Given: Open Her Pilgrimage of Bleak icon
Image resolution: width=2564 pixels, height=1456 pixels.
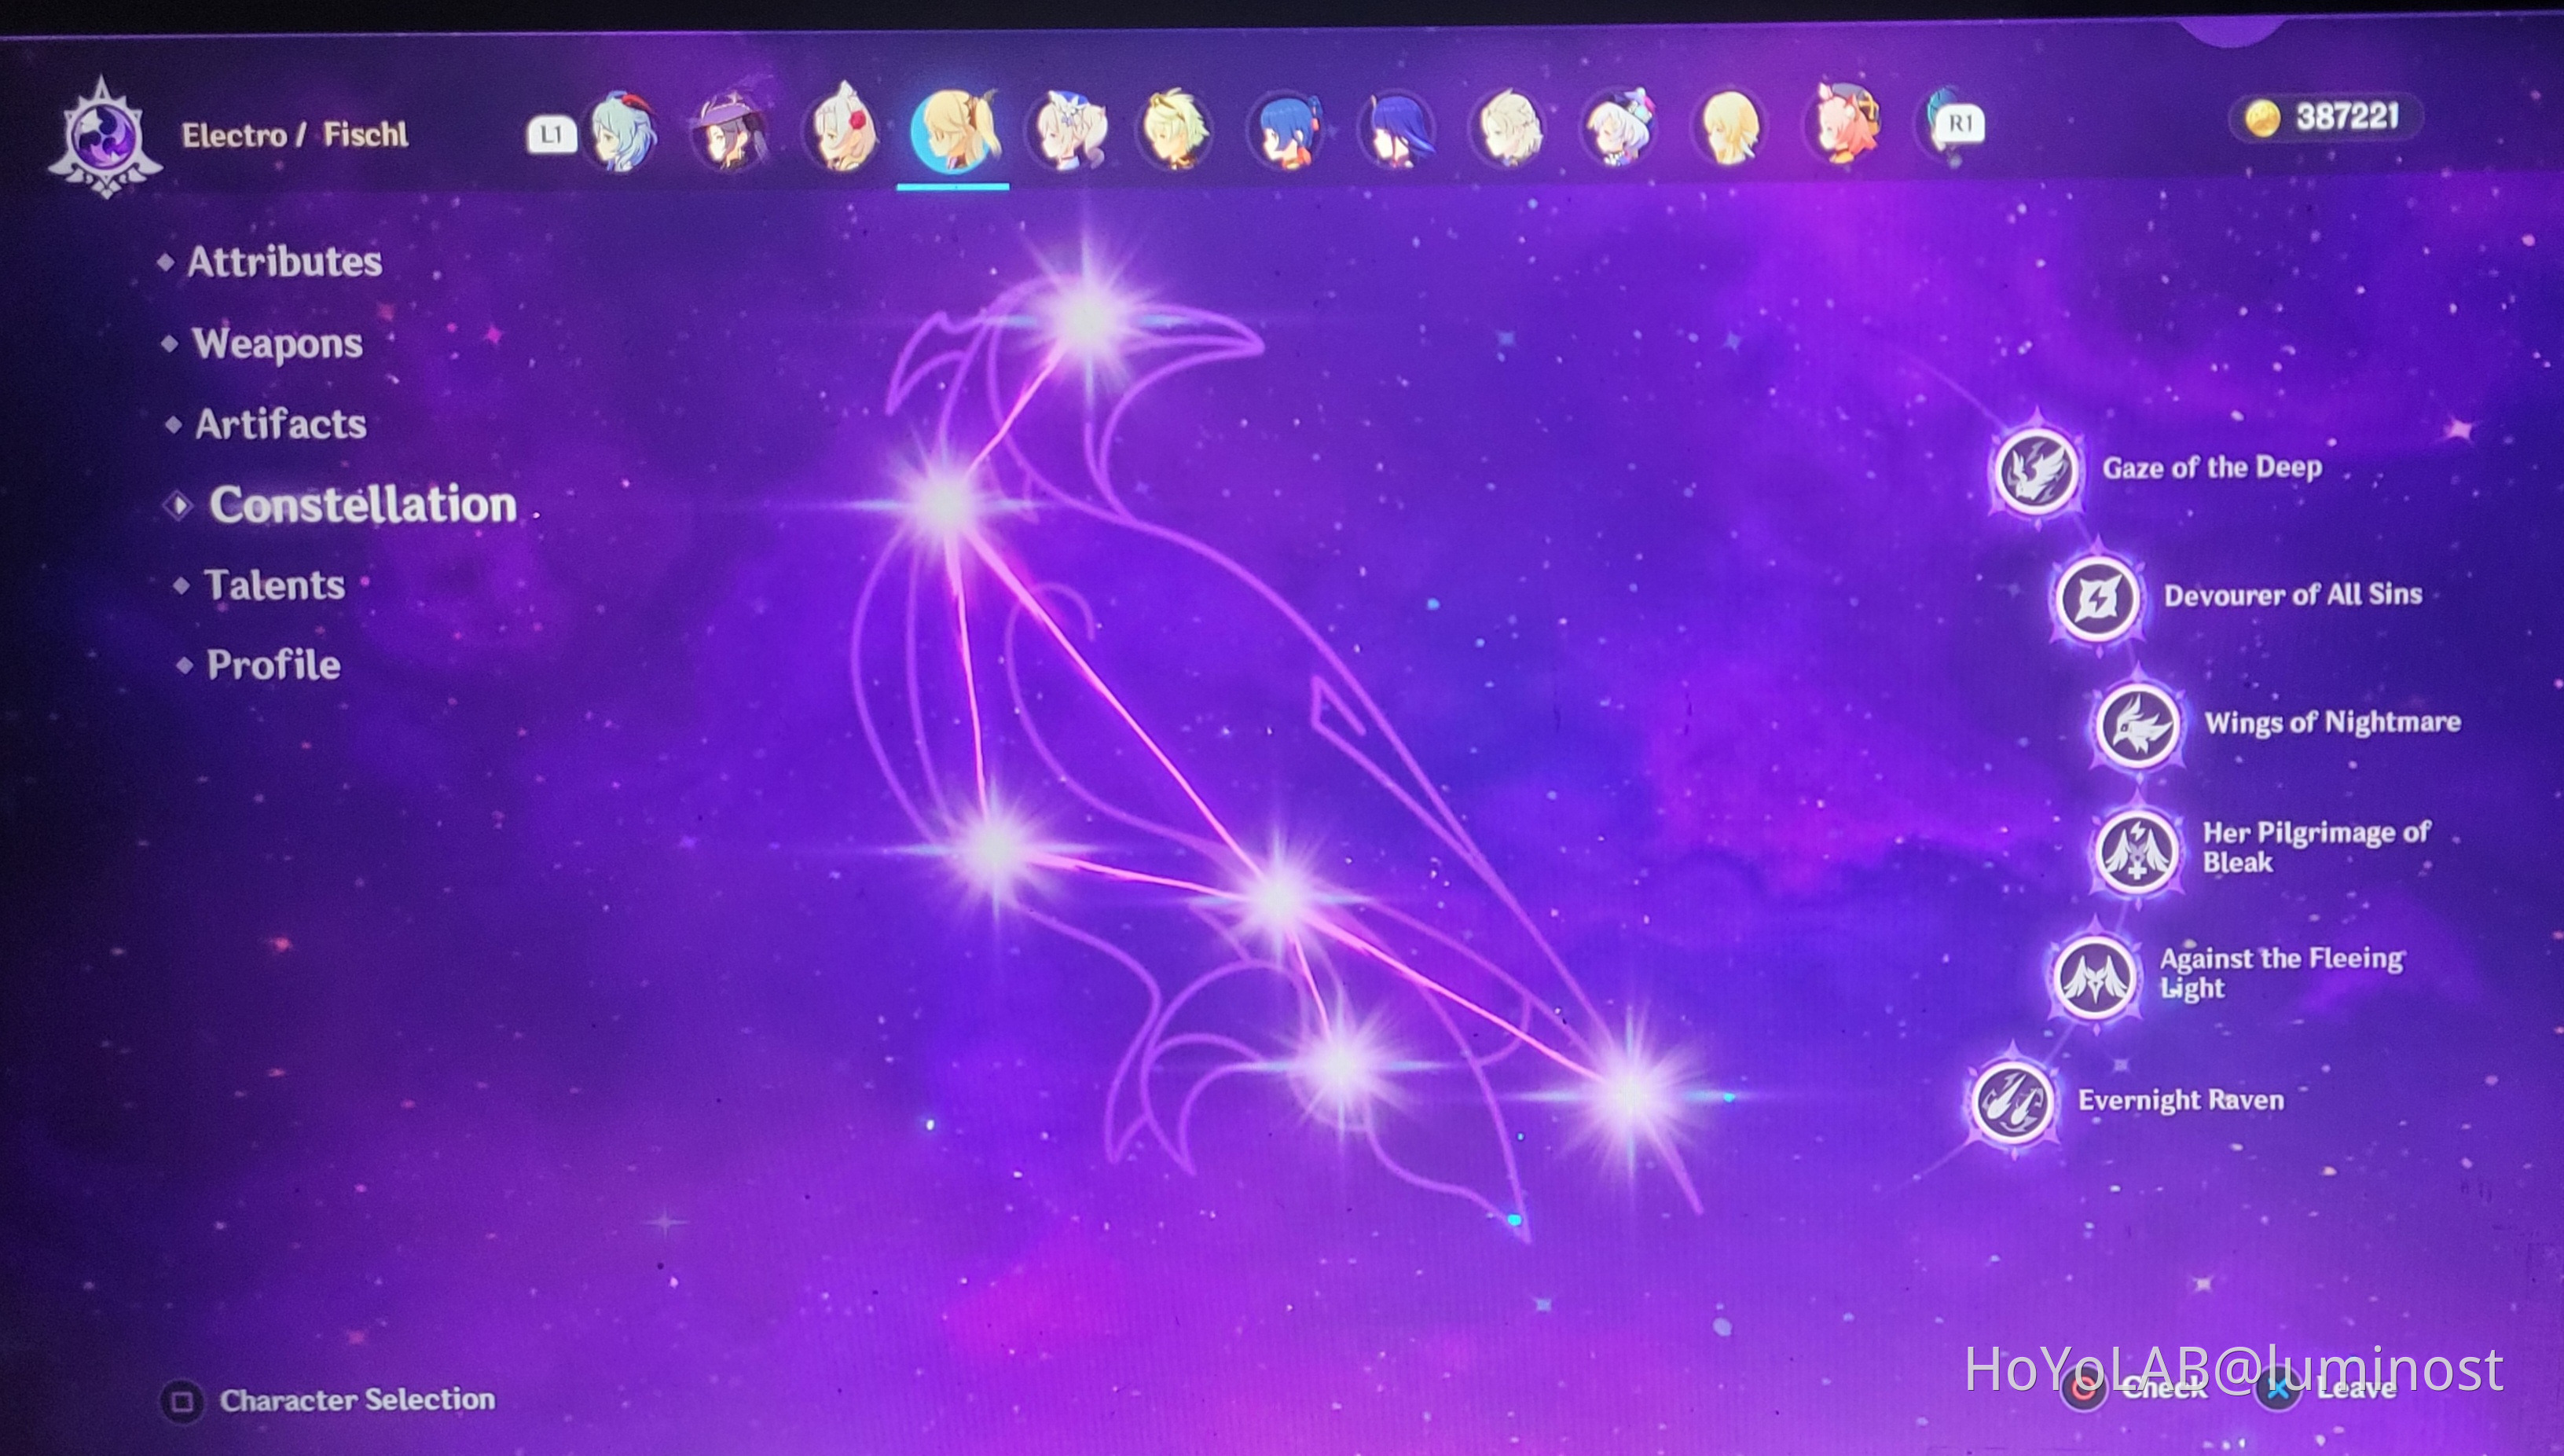Looking at the screenshot, I should pos(2136,850).
